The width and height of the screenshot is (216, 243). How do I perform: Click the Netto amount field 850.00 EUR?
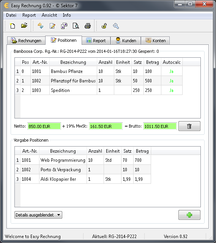[44, 126]
